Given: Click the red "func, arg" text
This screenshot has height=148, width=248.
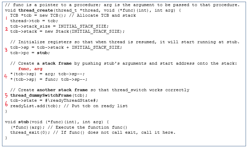Looking at the screenshot, I should 30,69.
